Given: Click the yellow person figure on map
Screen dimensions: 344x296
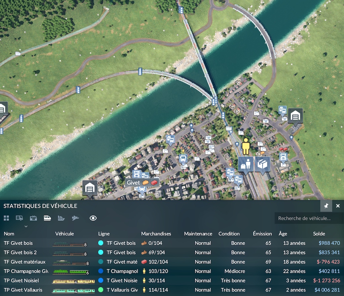Looking at the screenshot, I should (246, 146).
